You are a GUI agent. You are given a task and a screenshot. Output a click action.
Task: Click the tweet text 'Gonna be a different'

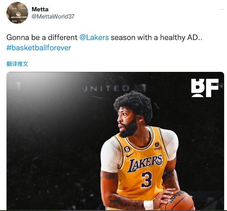coord(42,38)
